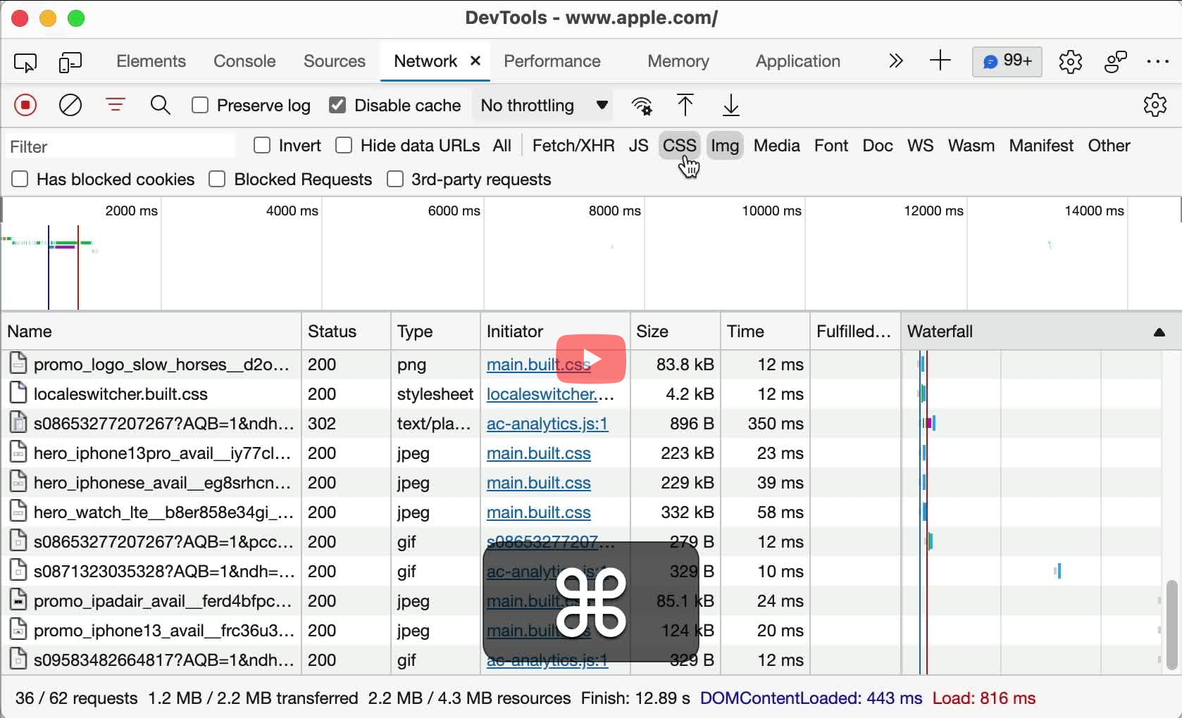Screen dimensions: 1182x718
Task: Enable 3rd-party requests checkbox
Action: pos(395,179)
